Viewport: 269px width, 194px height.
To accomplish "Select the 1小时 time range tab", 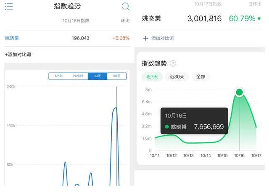I will tap(59, 76).
